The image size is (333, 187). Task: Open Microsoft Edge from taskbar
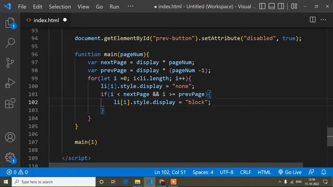(126, 182)
